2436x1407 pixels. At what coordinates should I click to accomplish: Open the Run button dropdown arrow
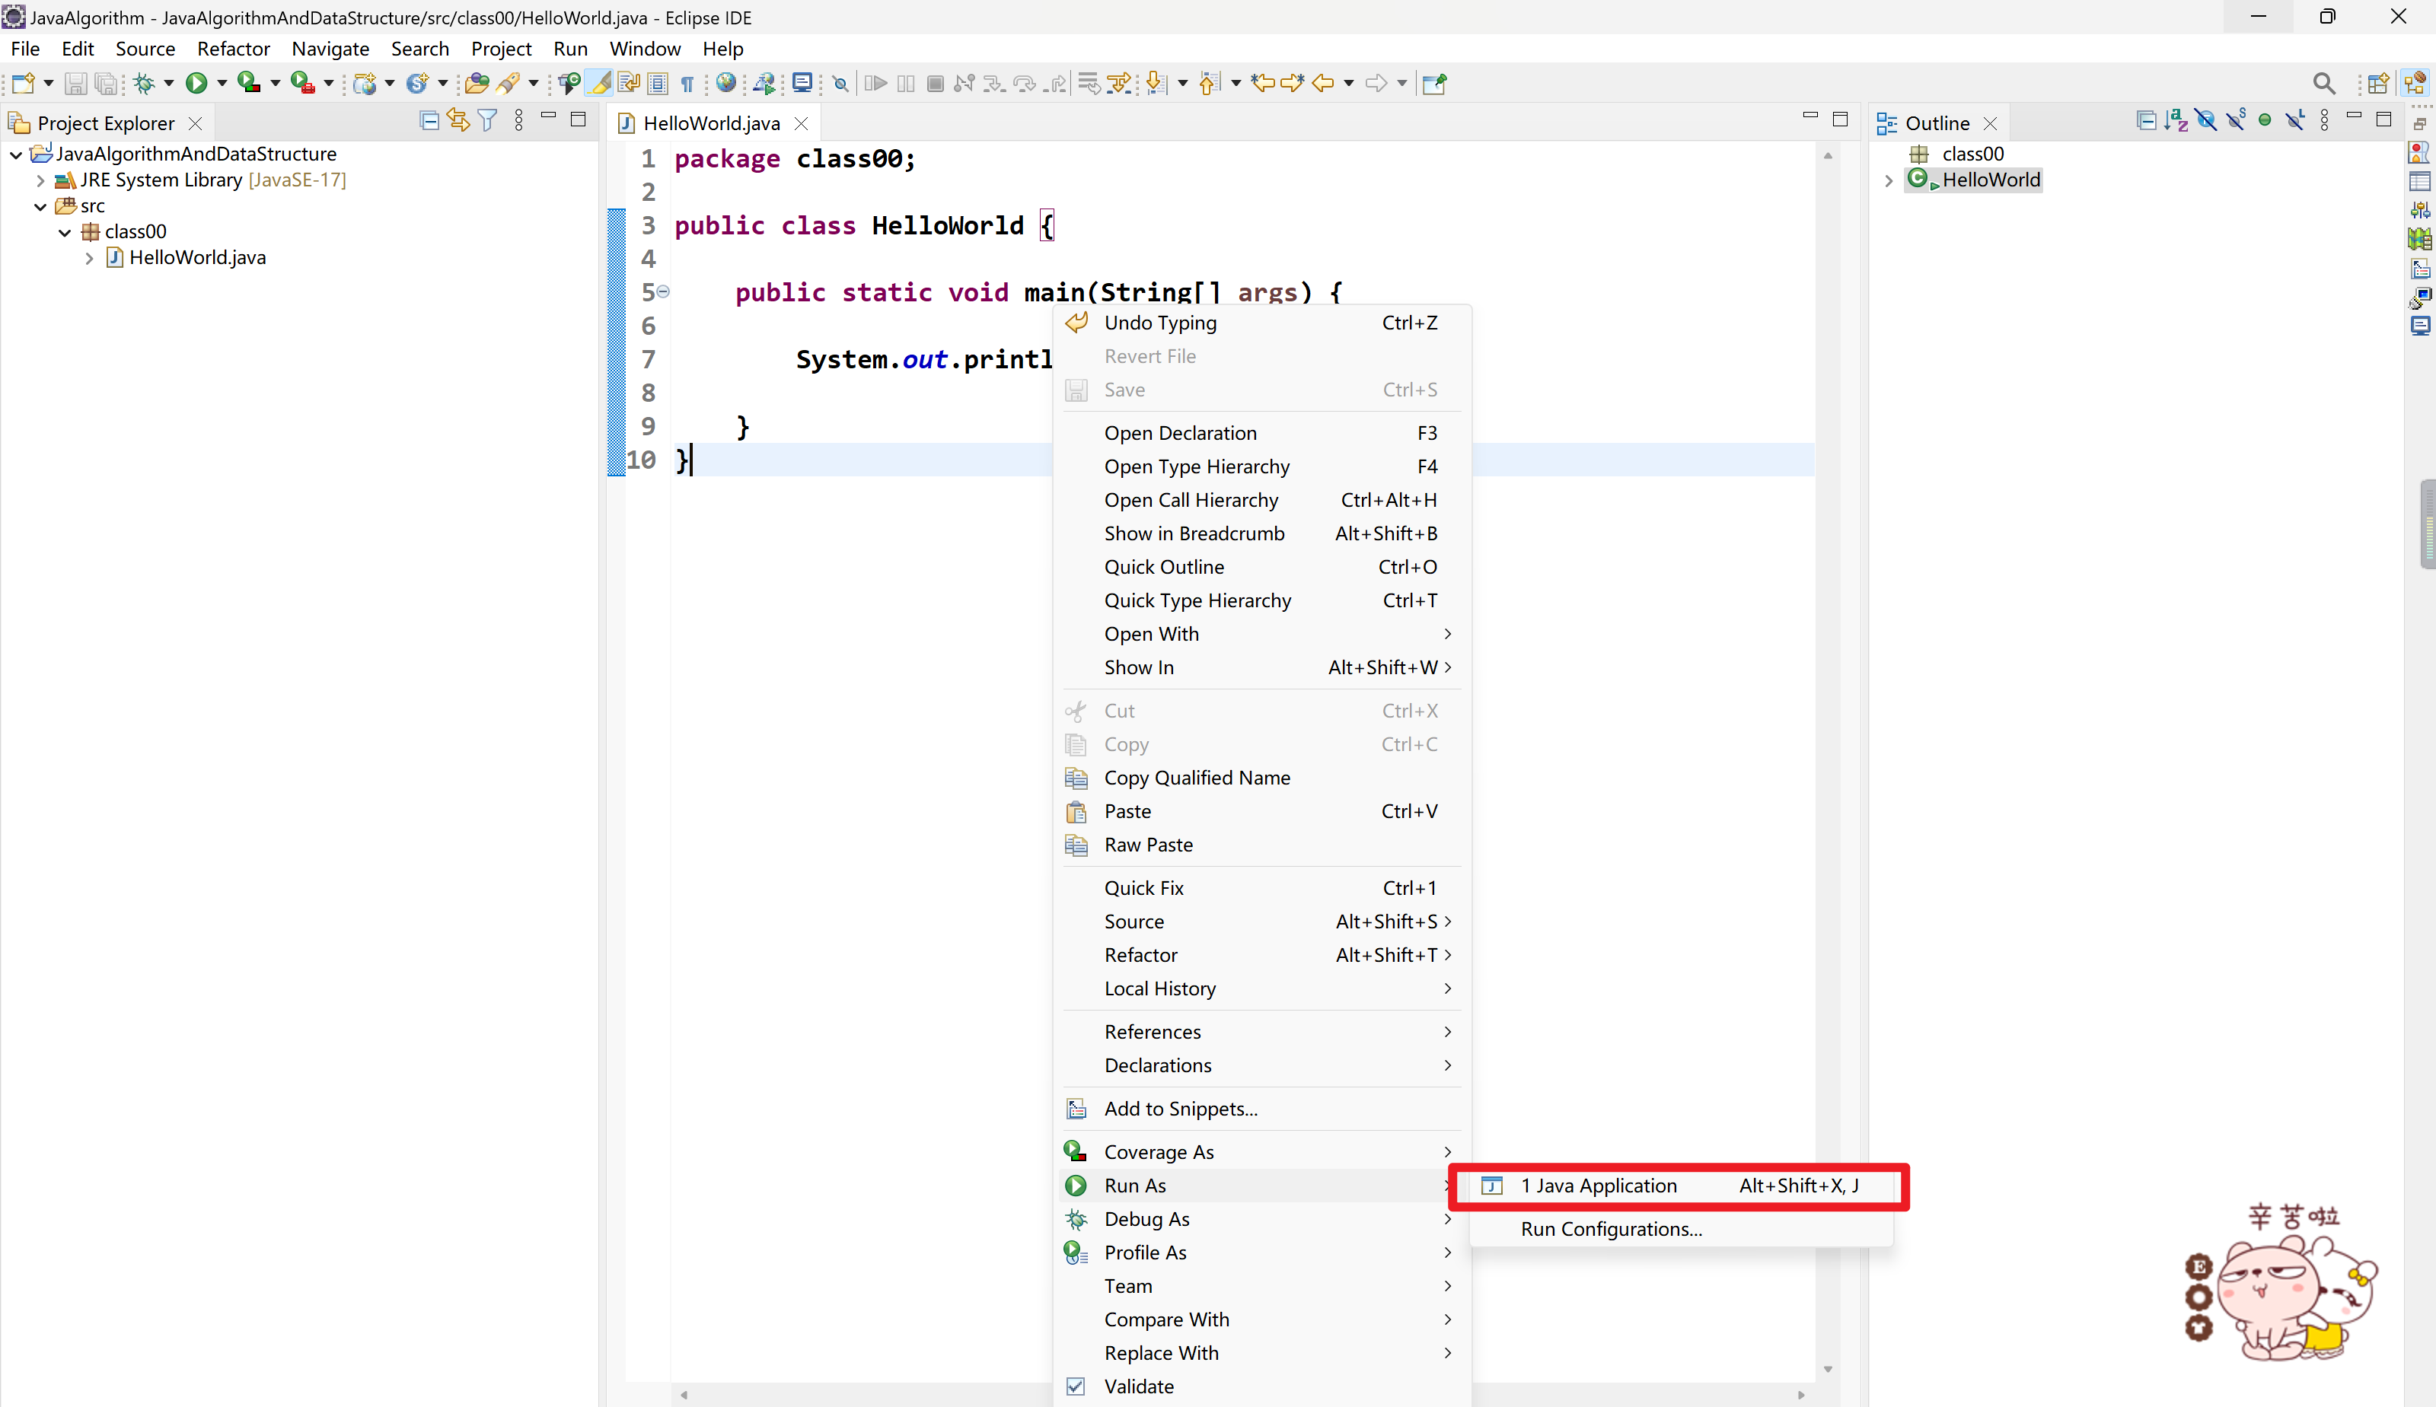point(222,84)
